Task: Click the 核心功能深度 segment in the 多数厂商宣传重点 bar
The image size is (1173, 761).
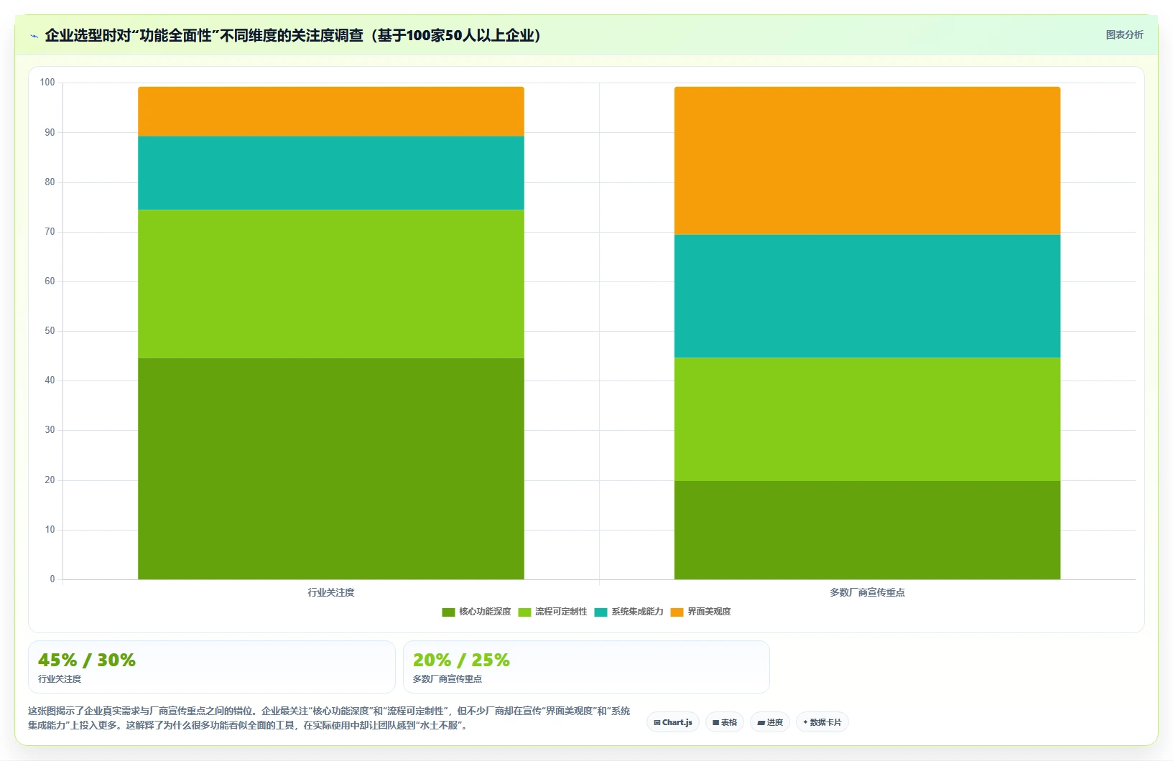Action: pos(867,530)
